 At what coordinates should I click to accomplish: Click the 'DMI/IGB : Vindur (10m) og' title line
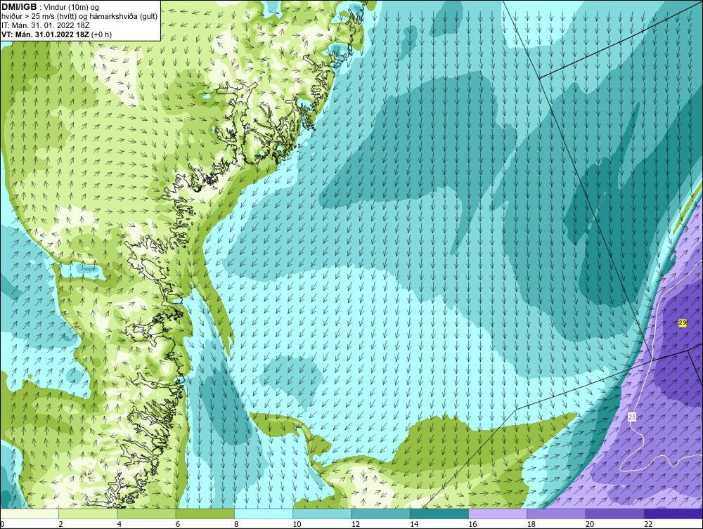coord(51,7)
